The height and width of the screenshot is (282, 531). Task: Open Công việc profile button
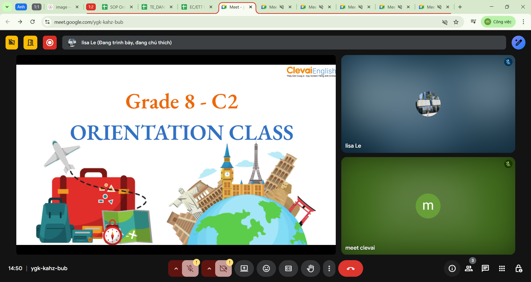498,22
